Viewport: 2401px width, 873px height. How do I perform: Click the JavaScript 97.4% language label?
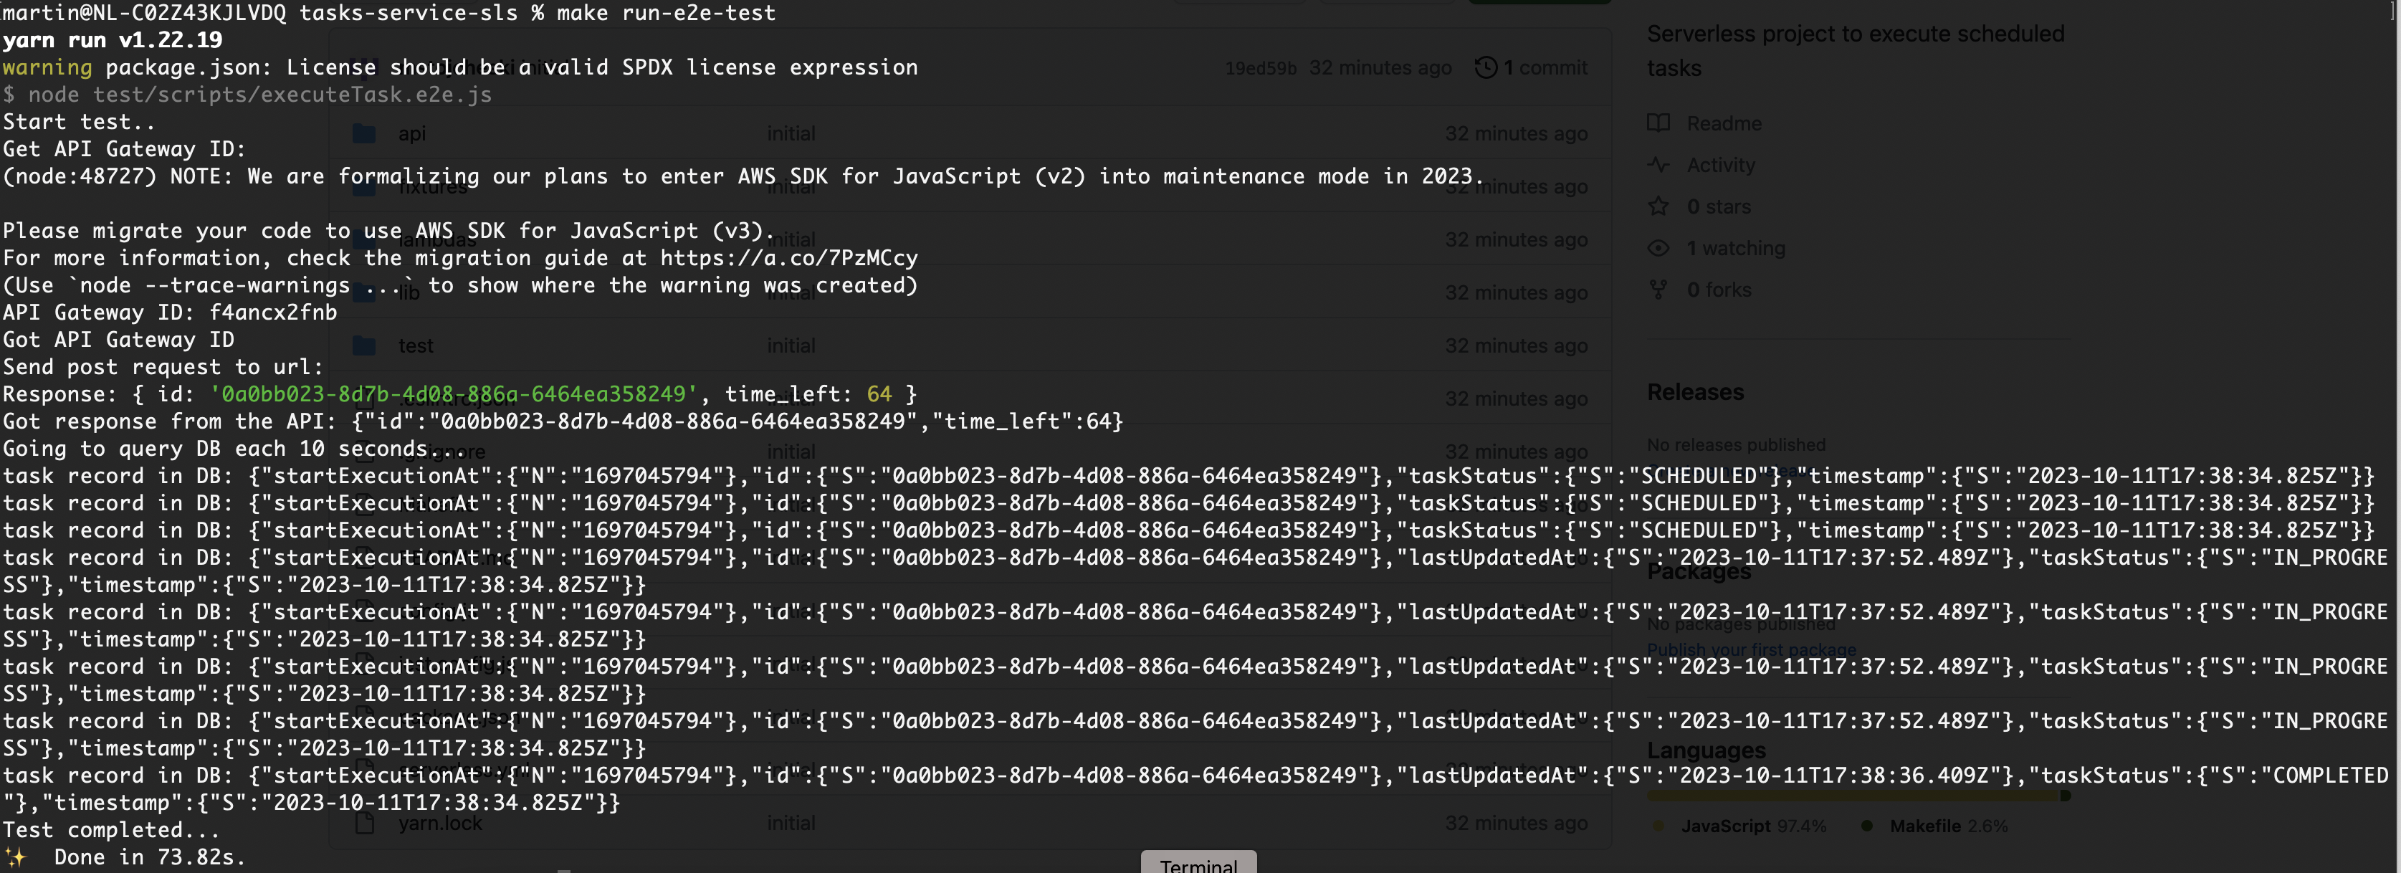pos(1752,826)
